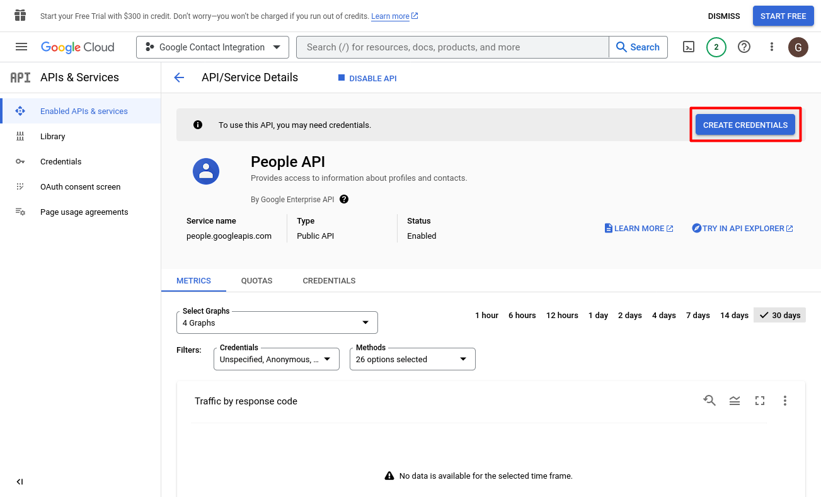
Task: Open Credentials in the left sidebar
Action: pyautogui.click(x=60, y=161)
